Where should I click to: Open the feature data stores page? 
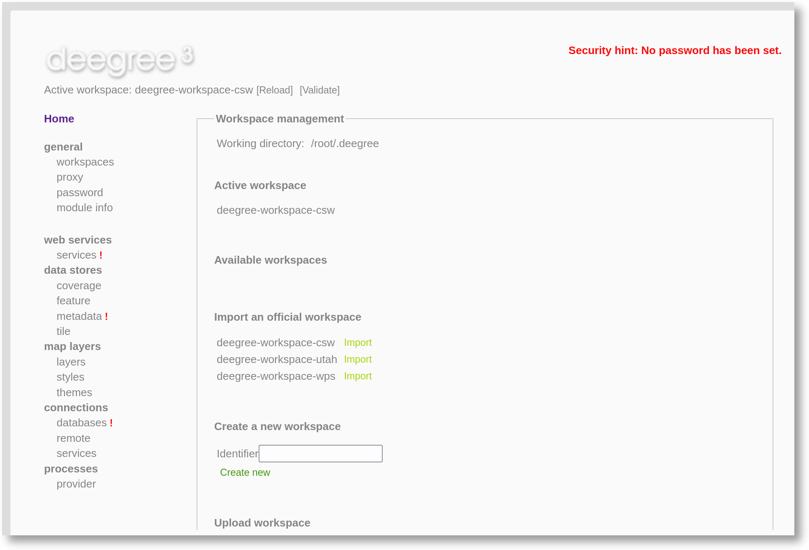pos(73,301)
